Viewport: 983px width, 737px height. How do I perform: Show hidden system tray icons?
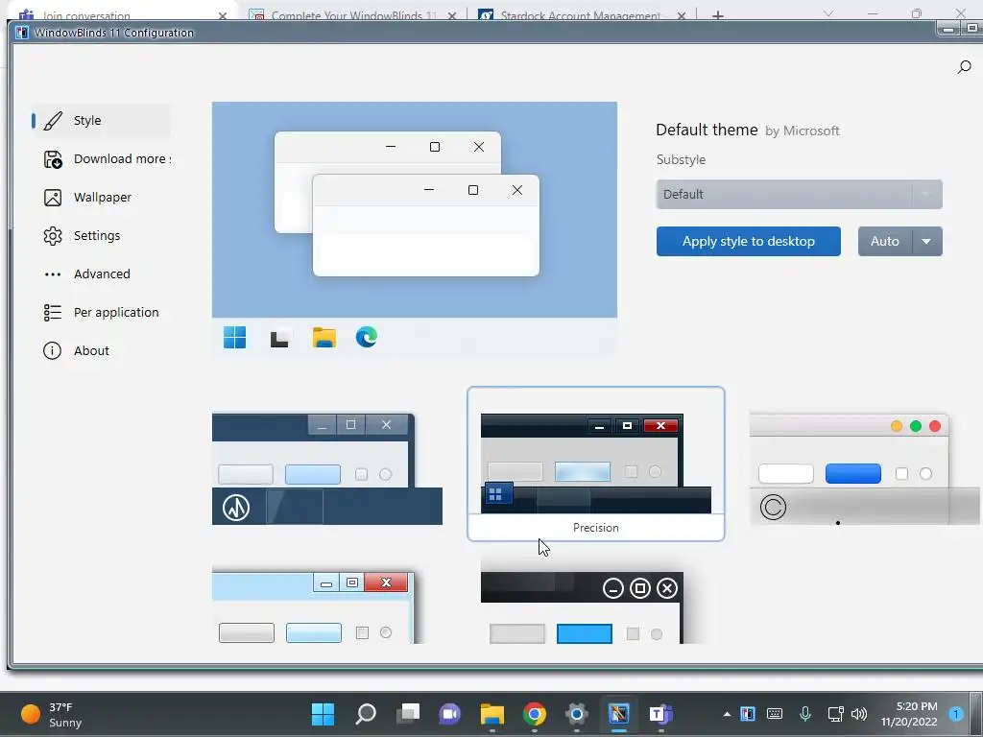pos(727,714)
